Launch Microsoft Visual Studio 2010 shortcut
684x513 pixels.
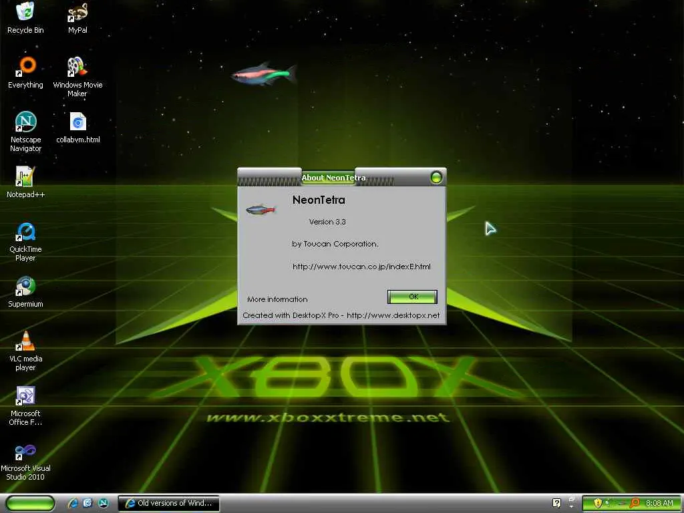[x=25, y=461]
